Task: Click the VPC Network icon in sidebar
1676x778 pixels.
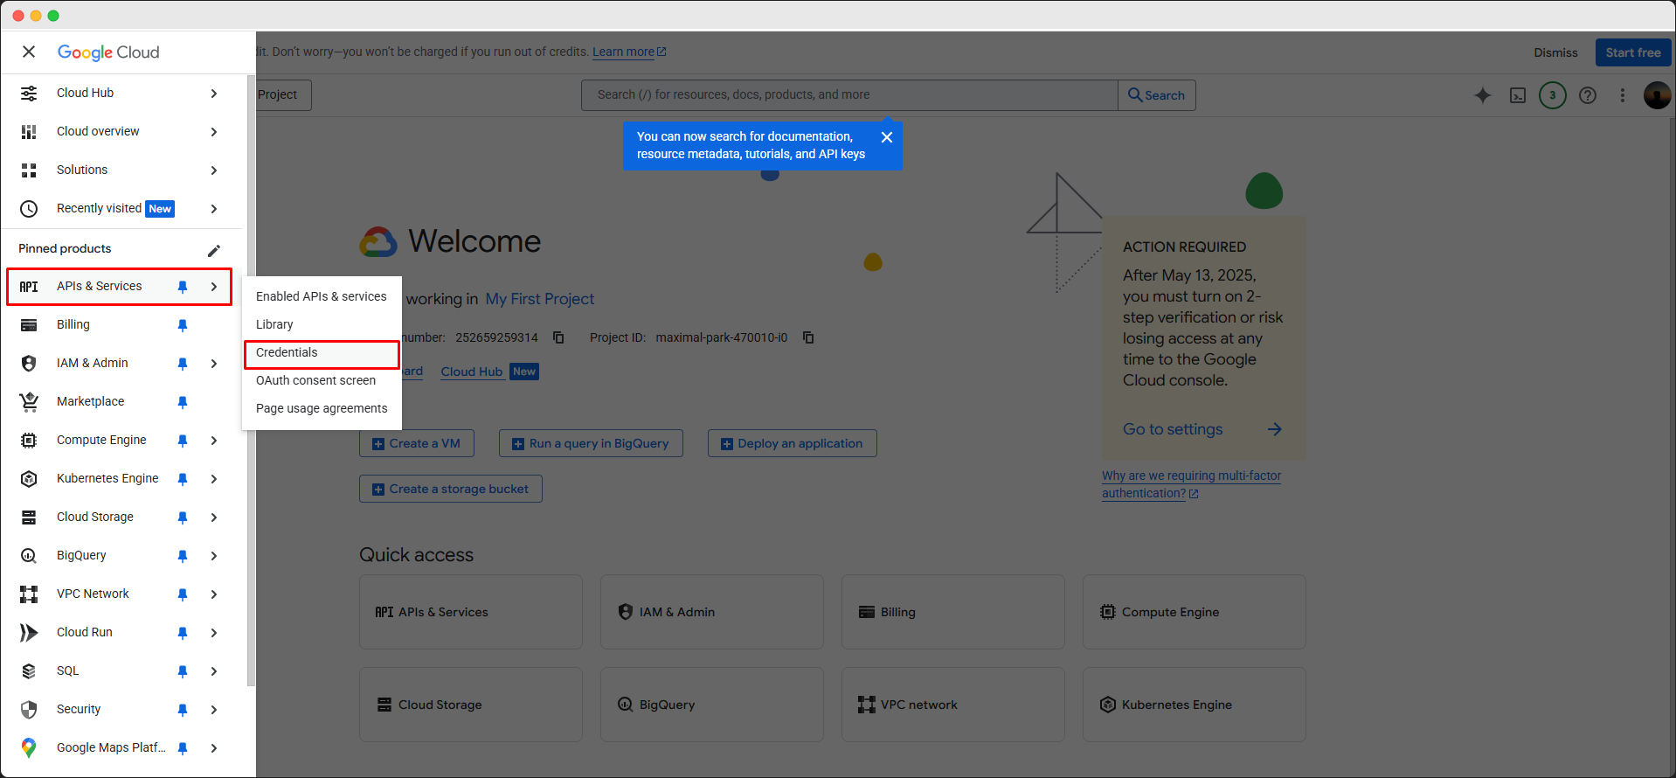Action: 29,594
